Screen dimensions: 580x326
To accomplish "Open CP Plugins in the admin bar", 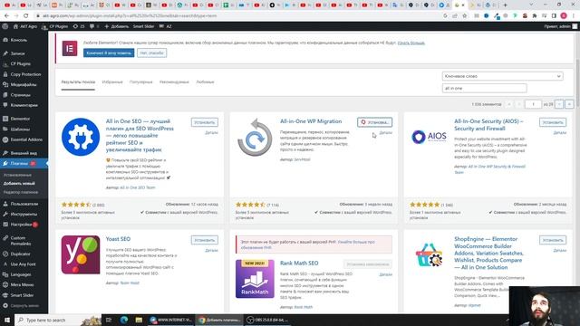I will [x=54, y=26].
